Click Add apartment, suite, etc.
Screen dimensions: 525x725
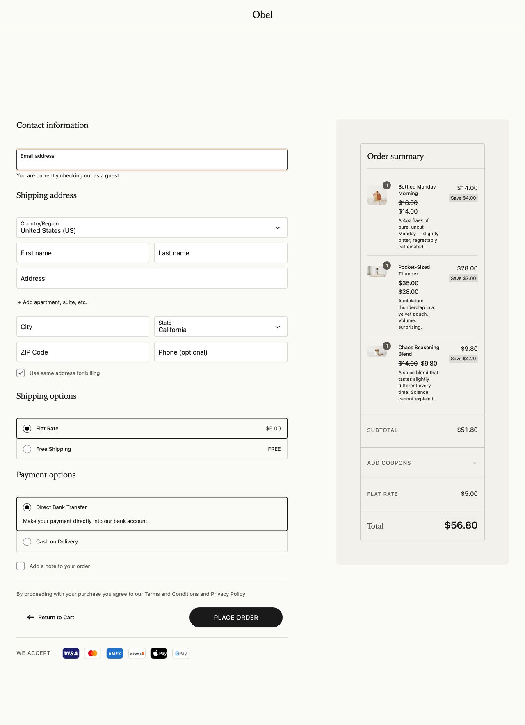tap(52, 302)
